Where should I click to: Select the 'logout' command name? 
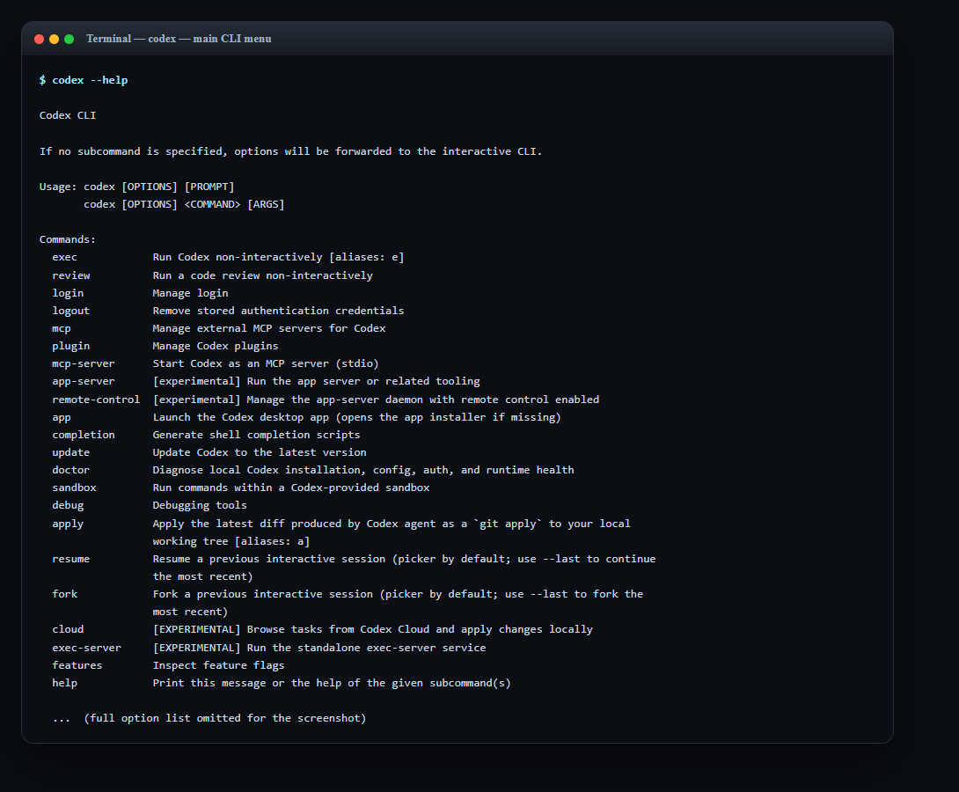pyautogui.click(x=71, y=311)
